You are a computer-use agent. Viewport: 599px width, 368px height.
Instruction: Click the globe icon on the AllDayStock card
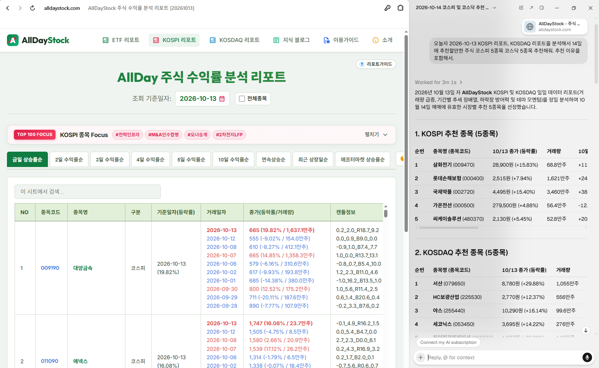(530, 27)
